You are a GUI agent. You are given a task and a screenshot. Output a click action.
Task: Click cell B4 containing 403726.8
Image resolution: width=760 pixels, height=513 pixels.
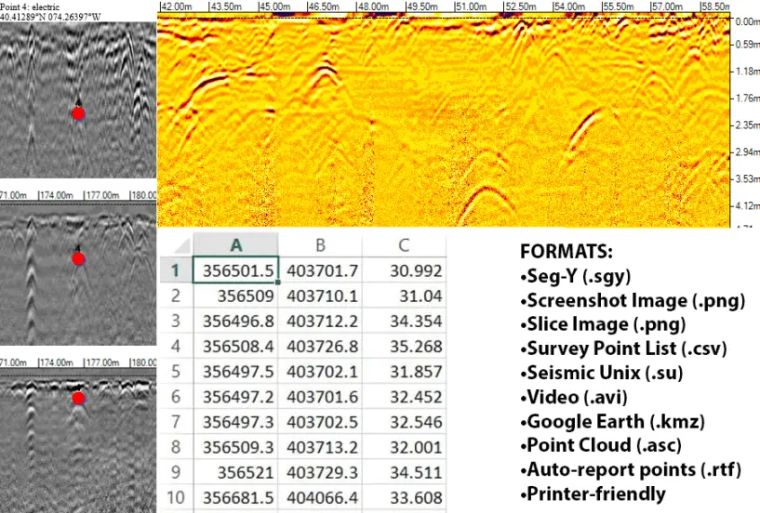coord(320,347)
